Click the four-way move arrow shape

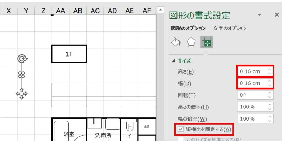click(x=22, y=94)
